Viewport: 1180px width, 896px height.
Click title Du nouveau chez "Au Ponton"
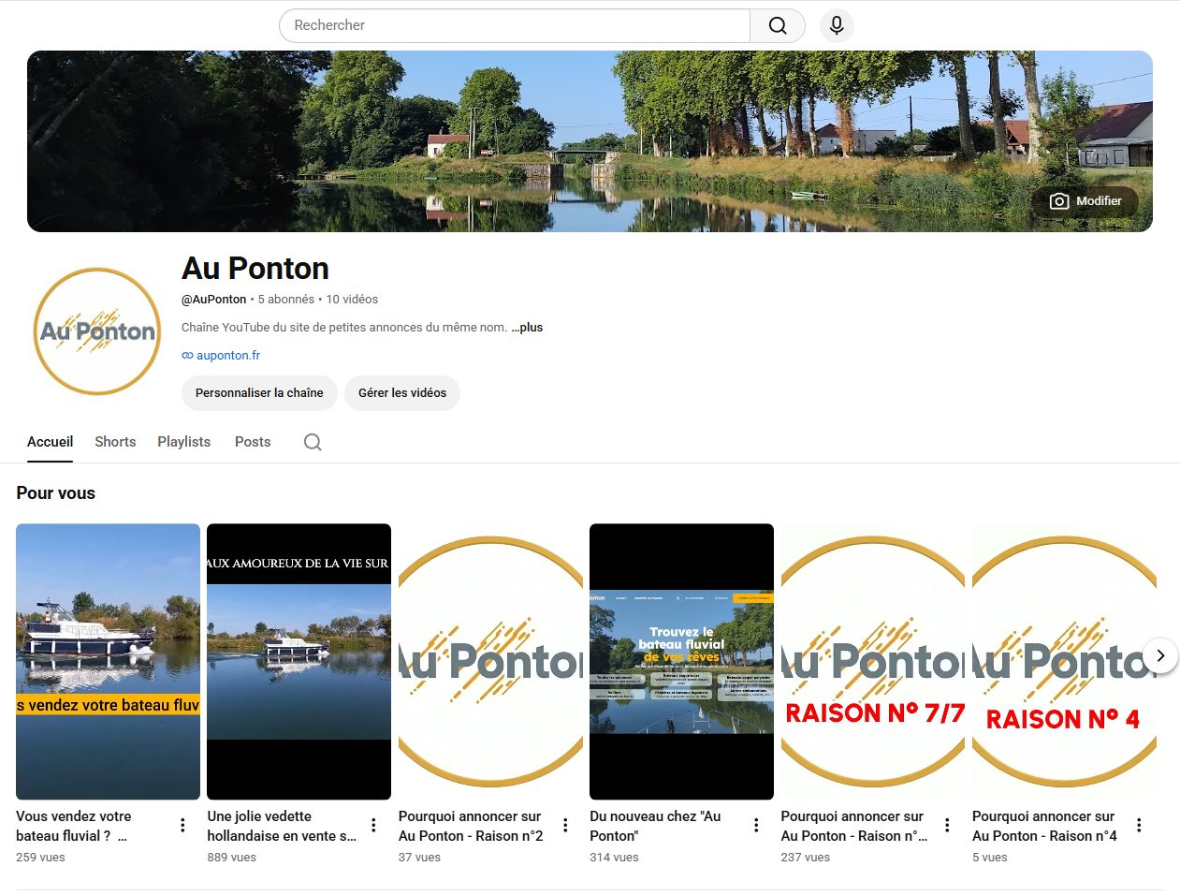click(x=655, y=826)
